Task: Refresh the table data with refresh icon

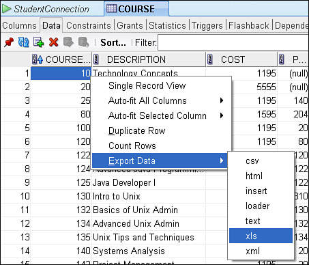Action: click(x=23, y=42)
